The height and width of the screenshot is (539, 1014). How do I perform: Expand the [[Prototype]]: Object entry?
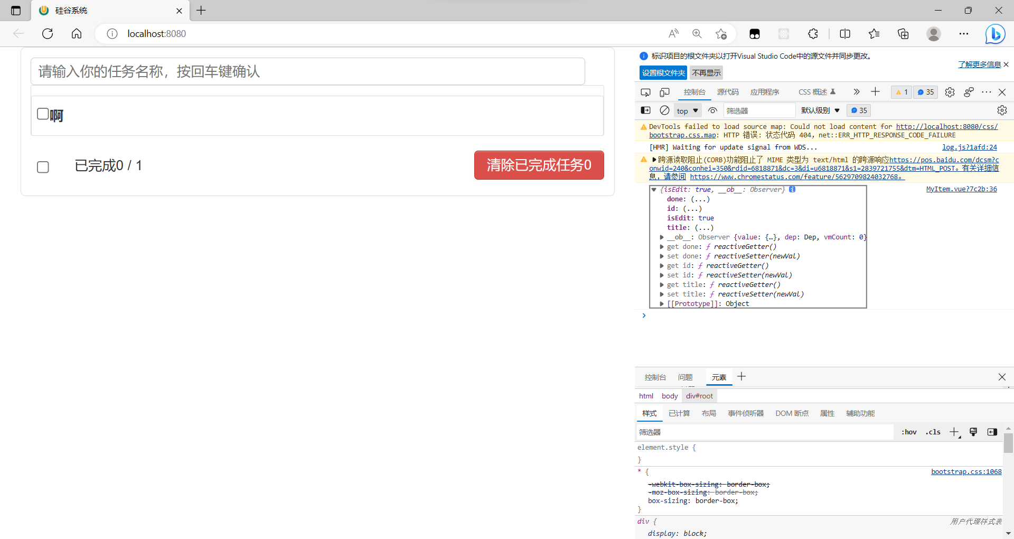662,304
